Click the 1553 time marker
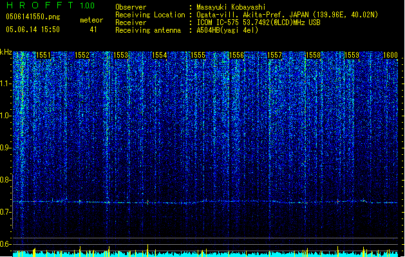This screenshot has height=257, width=405. (x=120, y=55)
